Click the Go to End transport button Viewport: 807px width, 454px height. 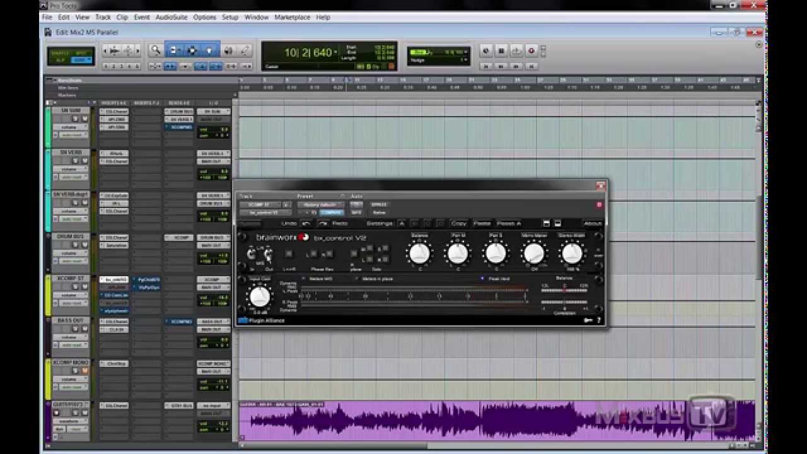click(531, 66)
